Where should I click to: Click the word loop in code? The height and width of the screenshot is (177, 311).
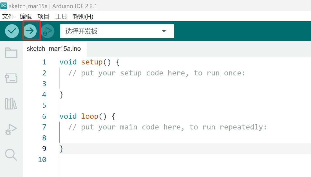[x=90, y=116]
